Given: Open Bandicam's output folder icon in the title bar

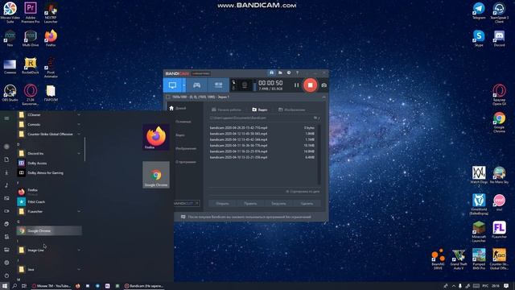Looking at the screenshot, I should (280, 72).
